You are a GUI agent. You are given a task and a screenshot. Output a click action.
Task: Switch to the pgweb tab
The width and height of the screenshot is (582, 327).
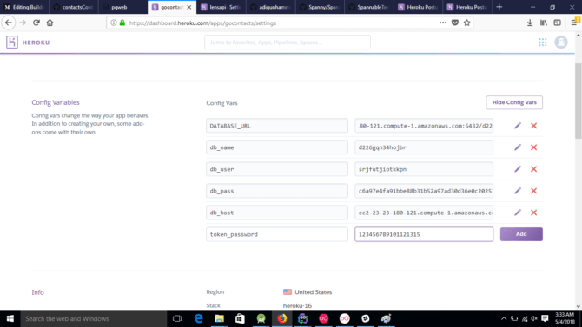point(122,7)
